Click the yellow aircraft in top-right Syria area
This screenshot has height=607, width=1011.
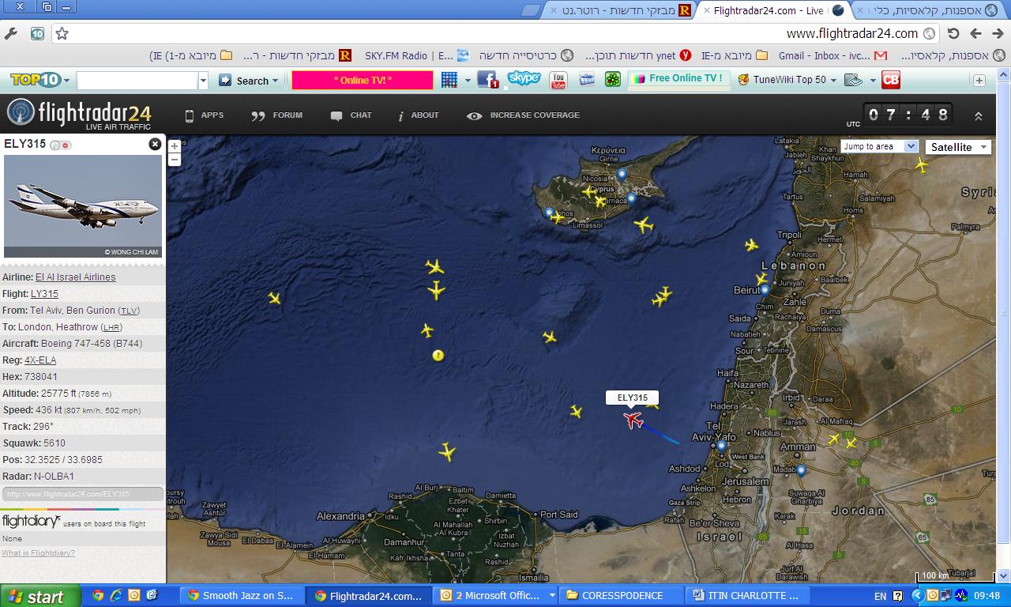coord(921,165)
